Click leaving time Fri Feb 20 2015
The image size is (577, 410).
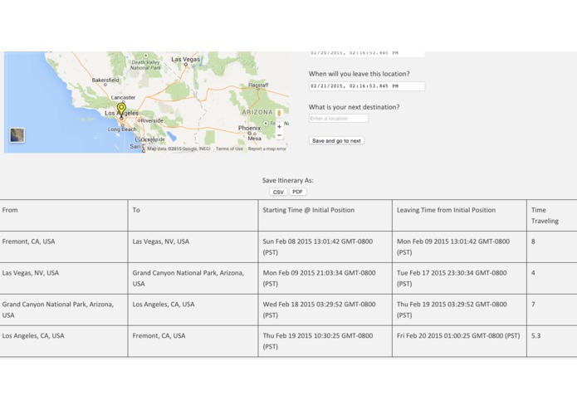[458, 336]
